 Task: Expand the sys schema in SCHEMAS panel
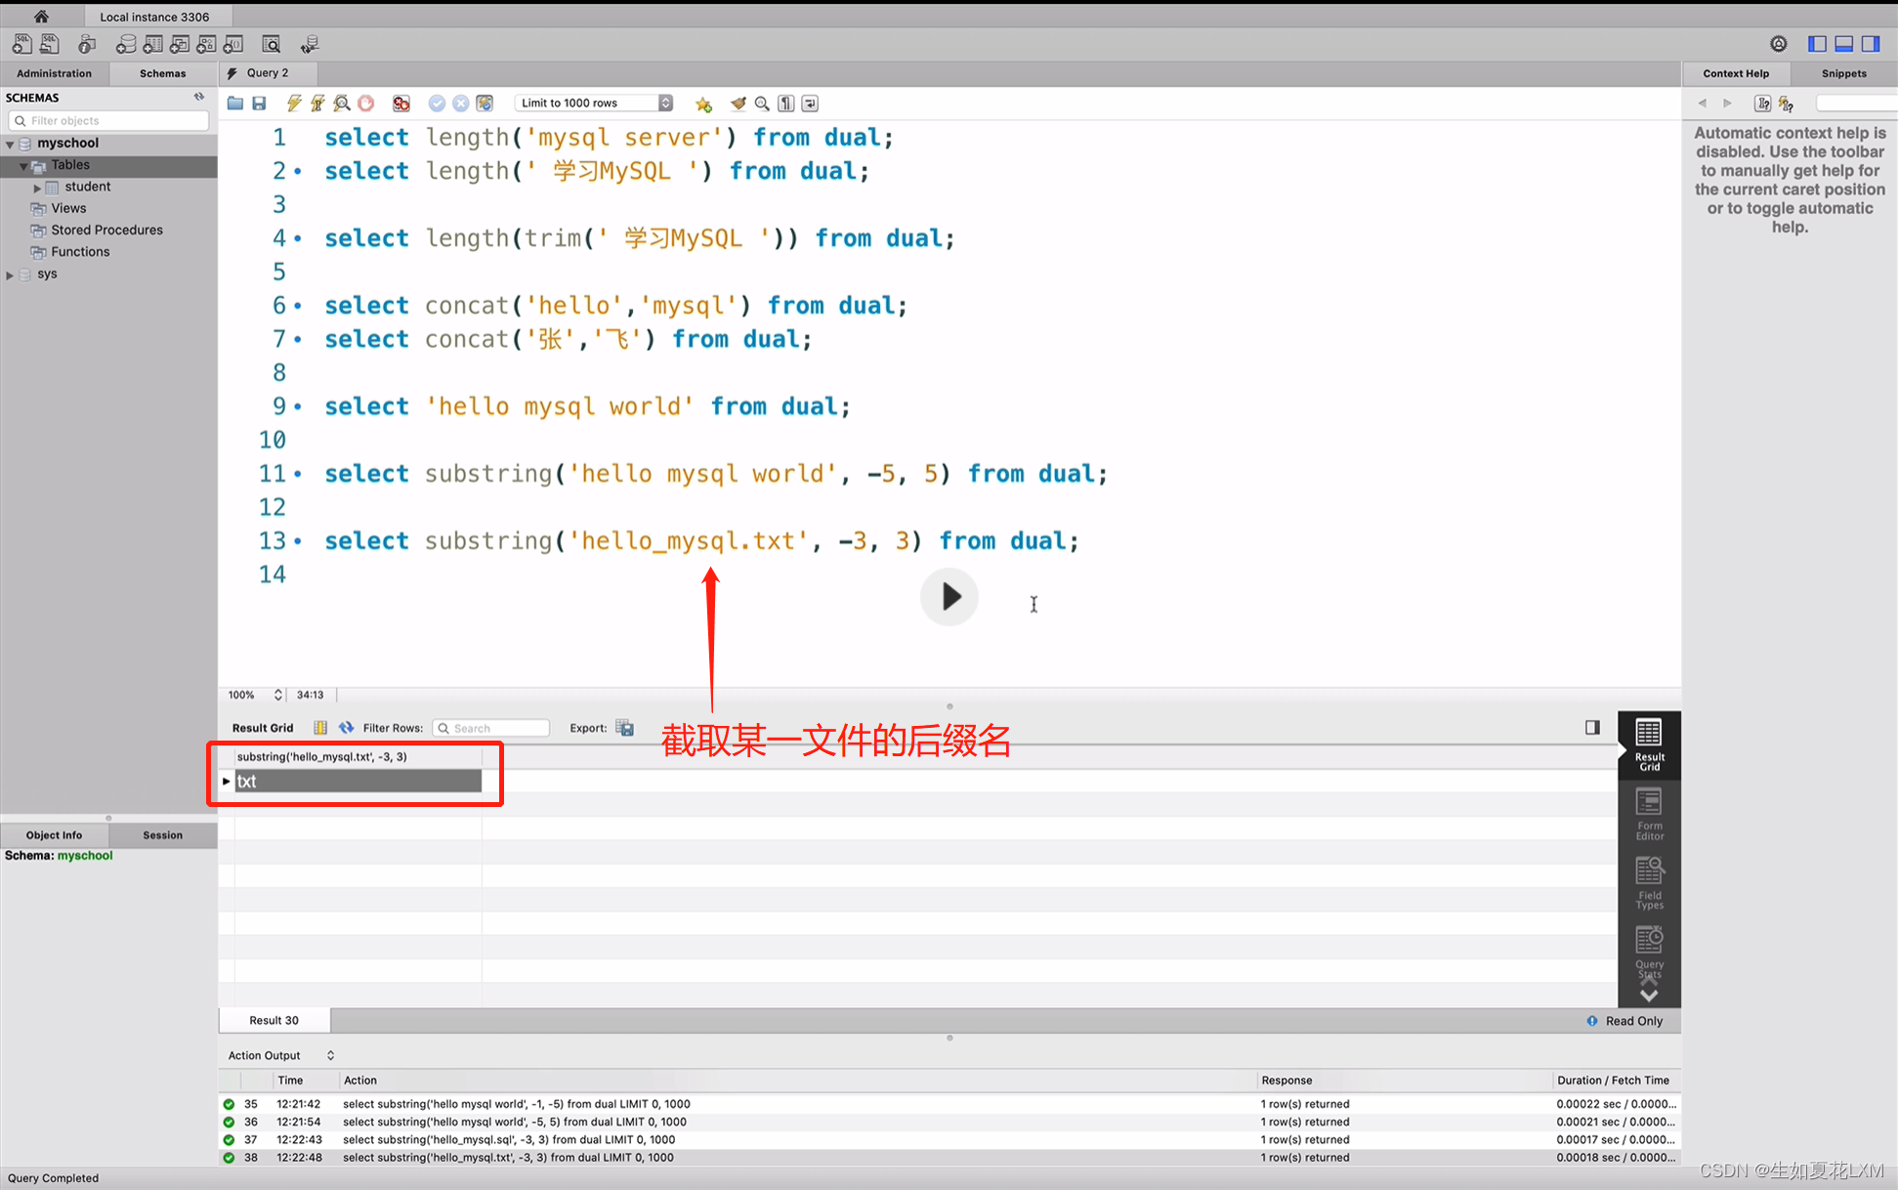pos(11,275)
